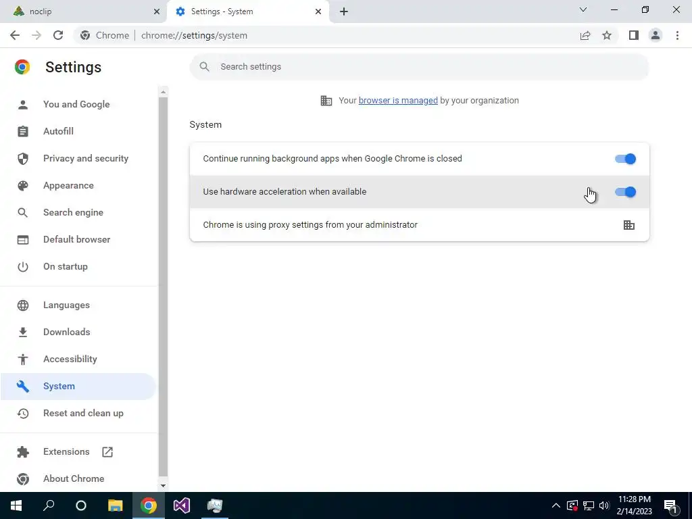Click the search tabs chevron button
The width and height of the screenshot is (692, 519).
tap(583, 9)
